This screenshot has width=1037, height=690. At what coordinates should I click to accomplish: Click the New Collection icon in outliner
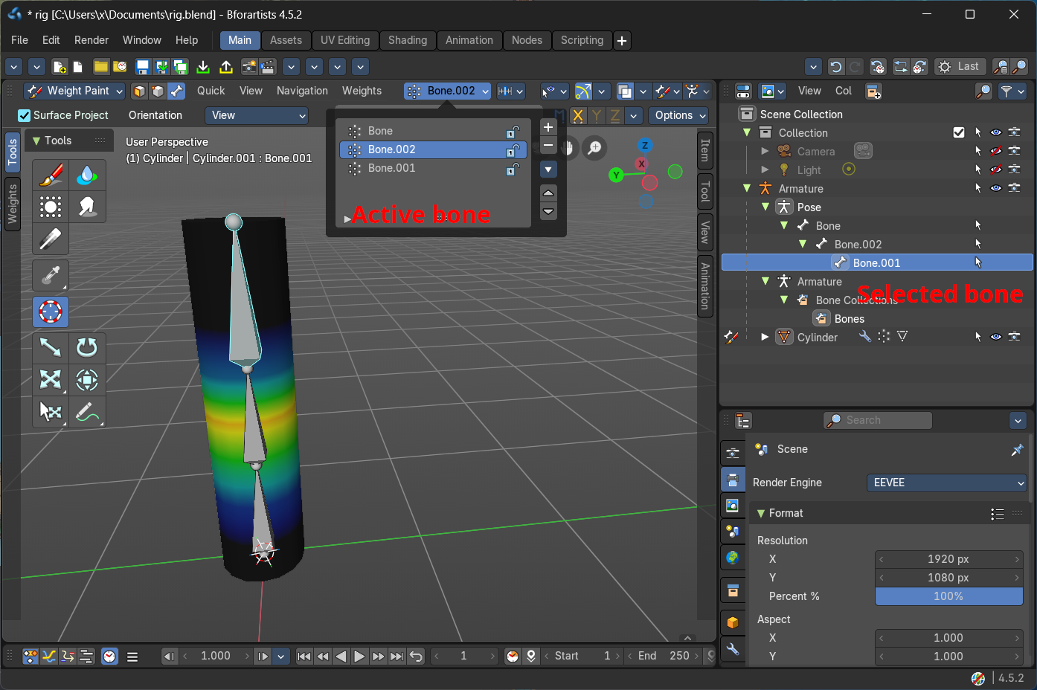pyautogui.click(x=874, y=91)
